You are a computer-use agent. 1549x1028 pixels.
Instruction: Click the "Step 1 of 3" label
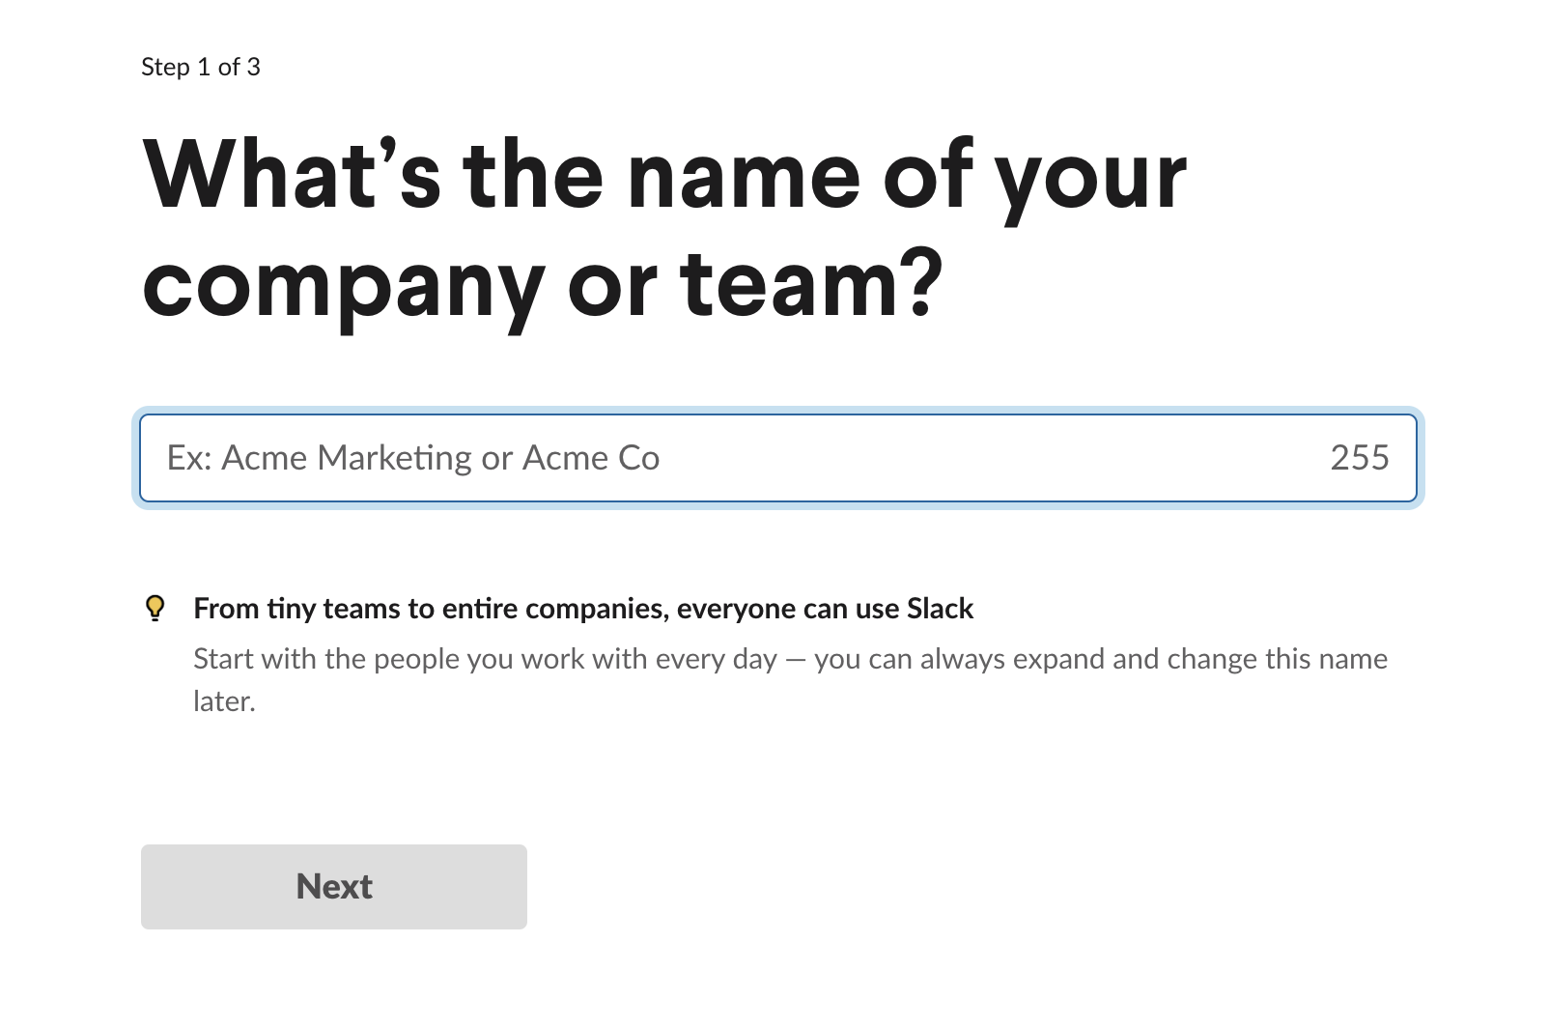(201, 67)
